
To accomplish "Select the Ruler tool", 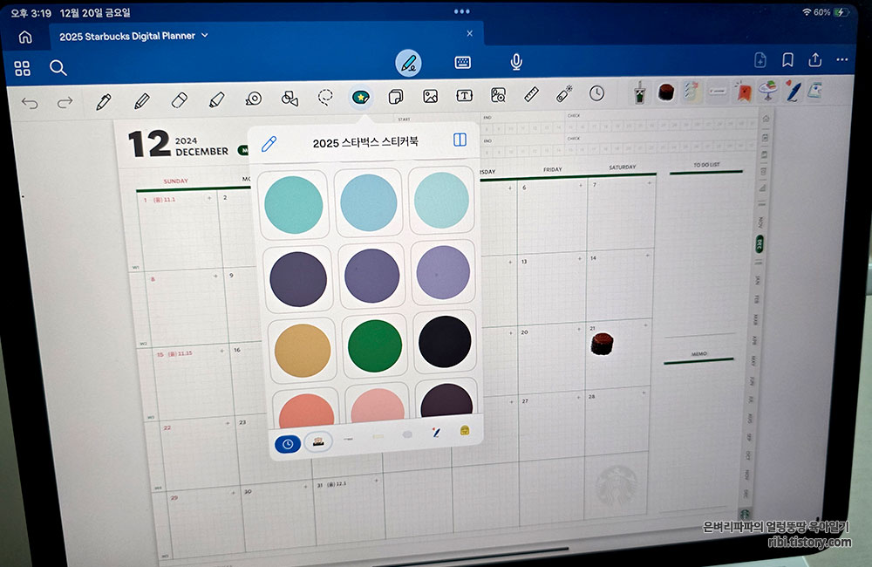I will coord(532,94).
